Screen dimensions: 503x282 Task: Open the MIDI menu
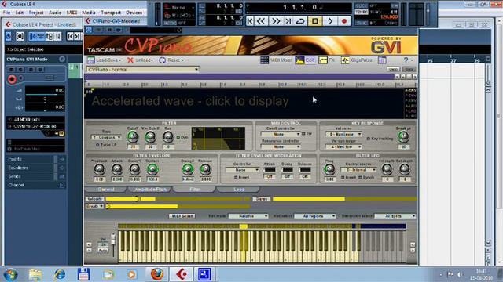(x=72, y=13)
